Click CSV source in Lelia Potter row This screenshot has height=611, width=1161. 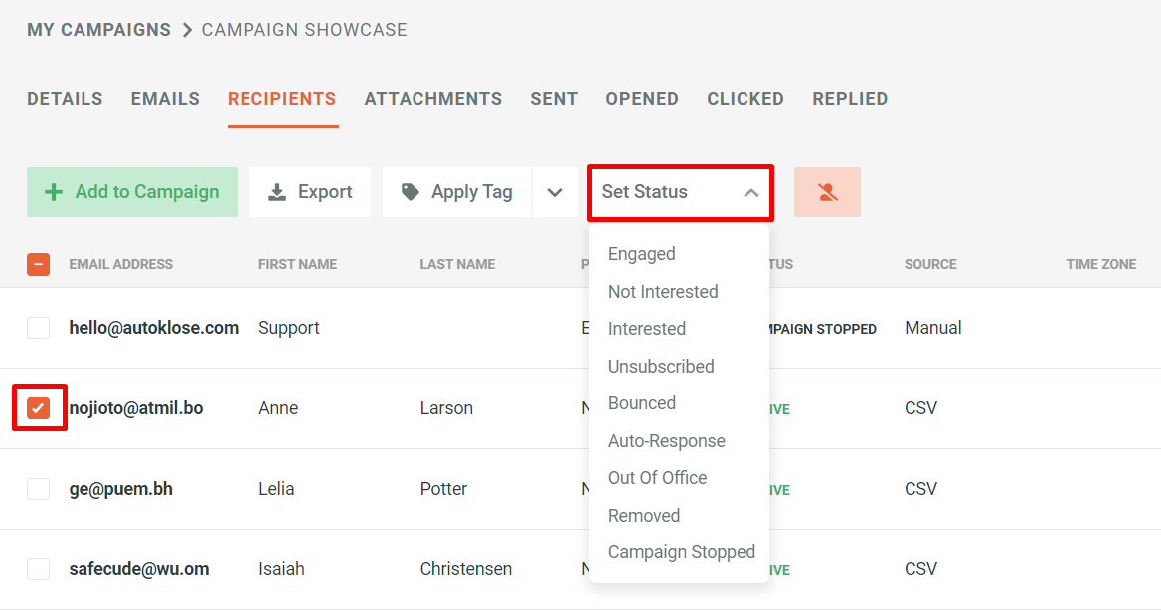coord(921,489)
